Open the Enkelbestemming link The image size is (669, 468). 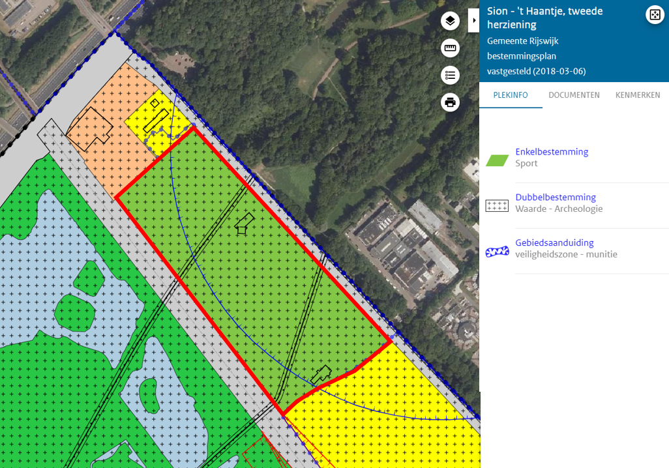[x=552, y=151]
